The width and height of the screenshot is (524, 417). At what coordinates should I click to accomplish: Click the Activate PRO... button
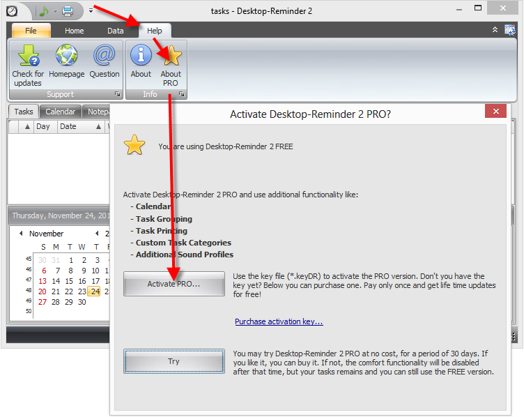[174, 284]
